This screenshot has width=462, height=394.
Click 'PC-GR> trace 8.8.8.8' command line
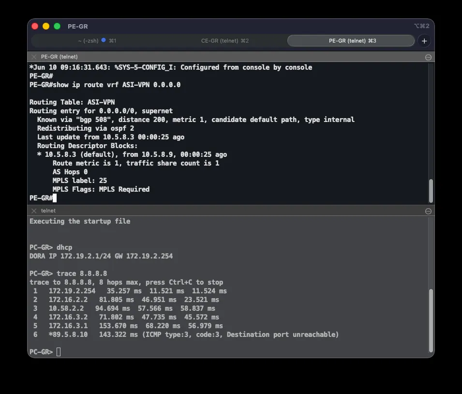[68, 273]
